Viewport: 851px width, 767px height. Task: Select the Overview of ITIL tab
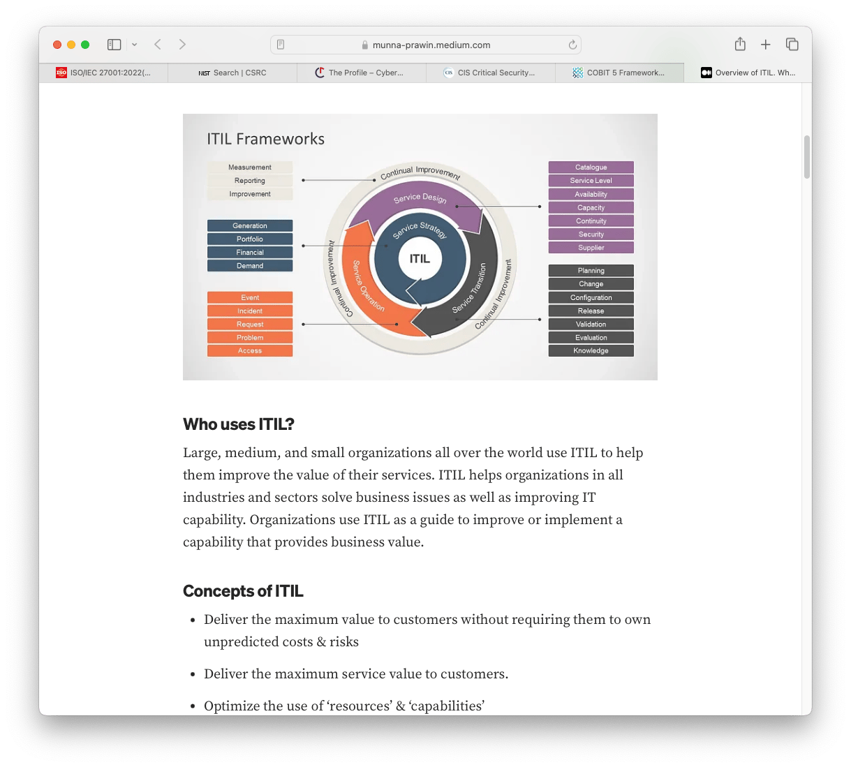(748, 73)
